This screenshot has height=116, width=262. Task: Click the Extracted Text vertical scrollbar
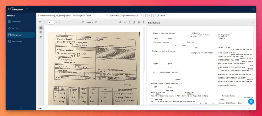[254, 42]
